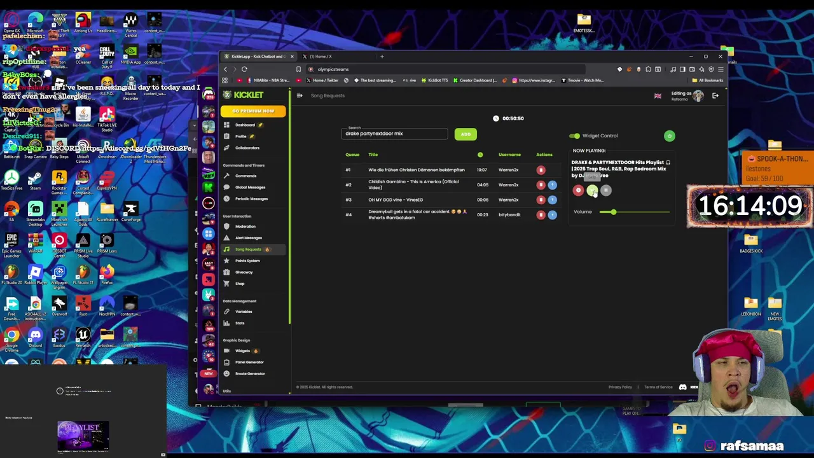Click the Queue column header
The image size is (814, 458).
tap(352, 155)
